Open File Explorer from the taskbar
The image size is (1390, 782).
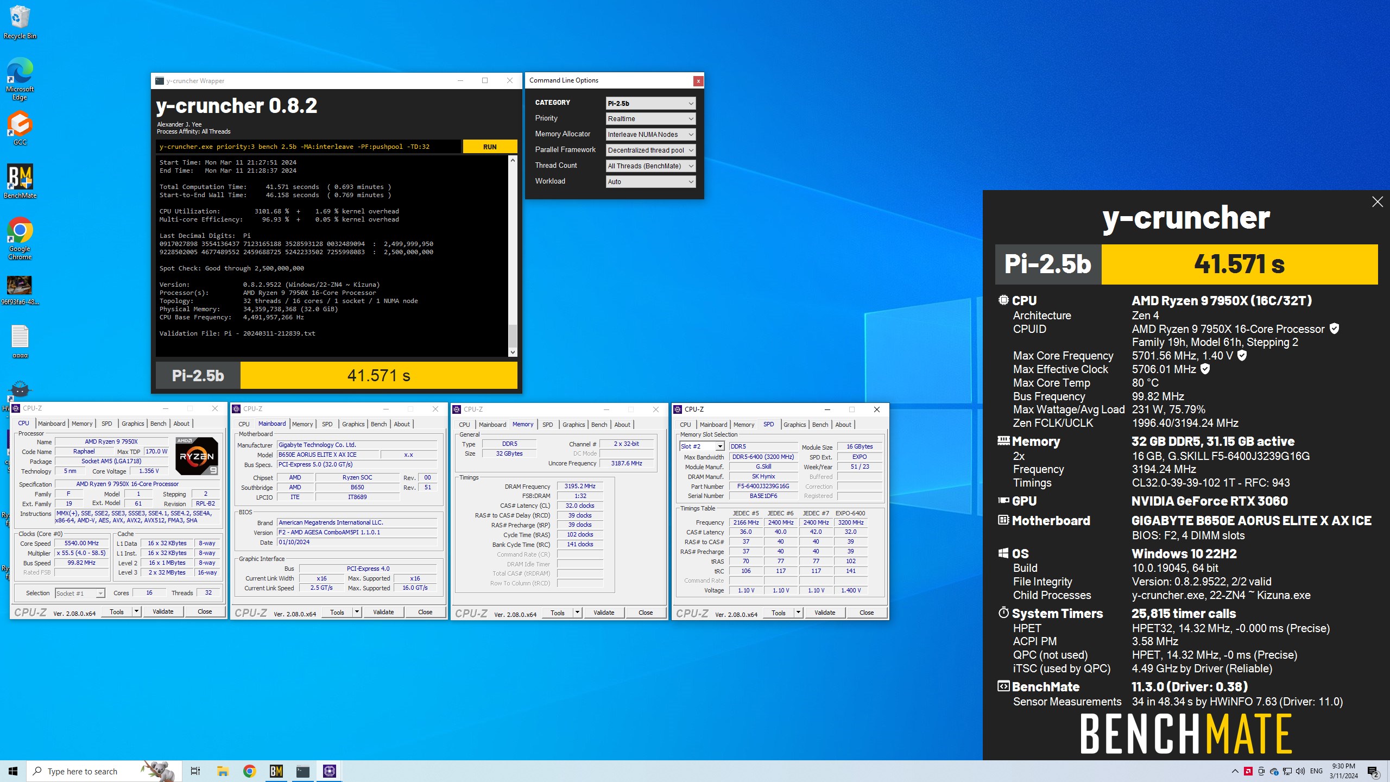(x=223, y=771)
